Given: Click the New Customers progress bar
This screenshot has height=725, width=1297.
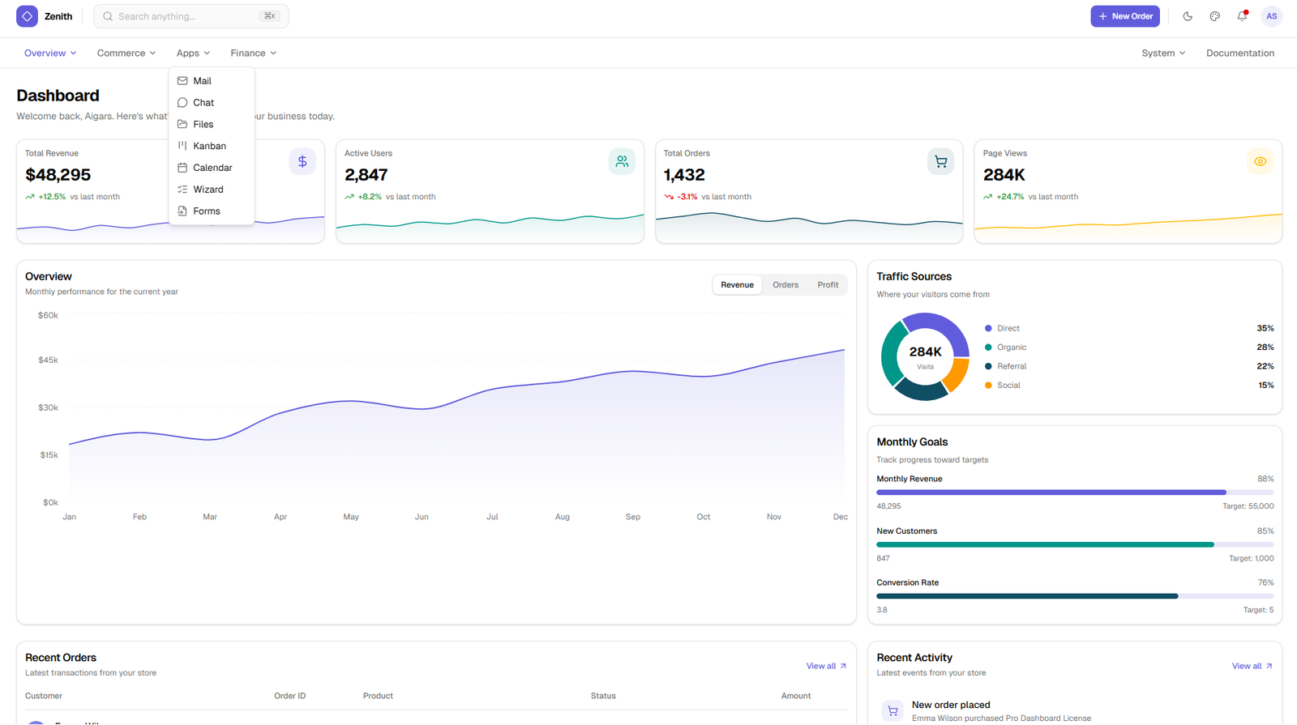Looking at the screenshot, I should pos(1075,544).
